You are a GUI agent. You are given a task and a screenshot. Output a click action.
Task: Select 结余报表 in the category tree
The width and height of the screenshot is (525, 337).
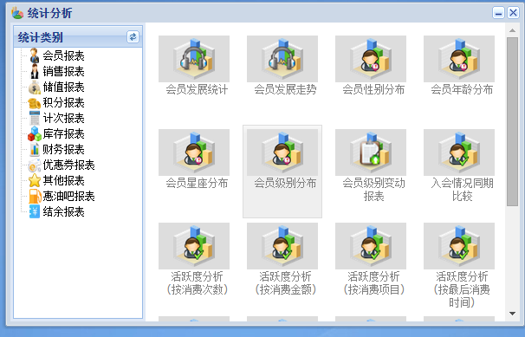coord(63,212)
